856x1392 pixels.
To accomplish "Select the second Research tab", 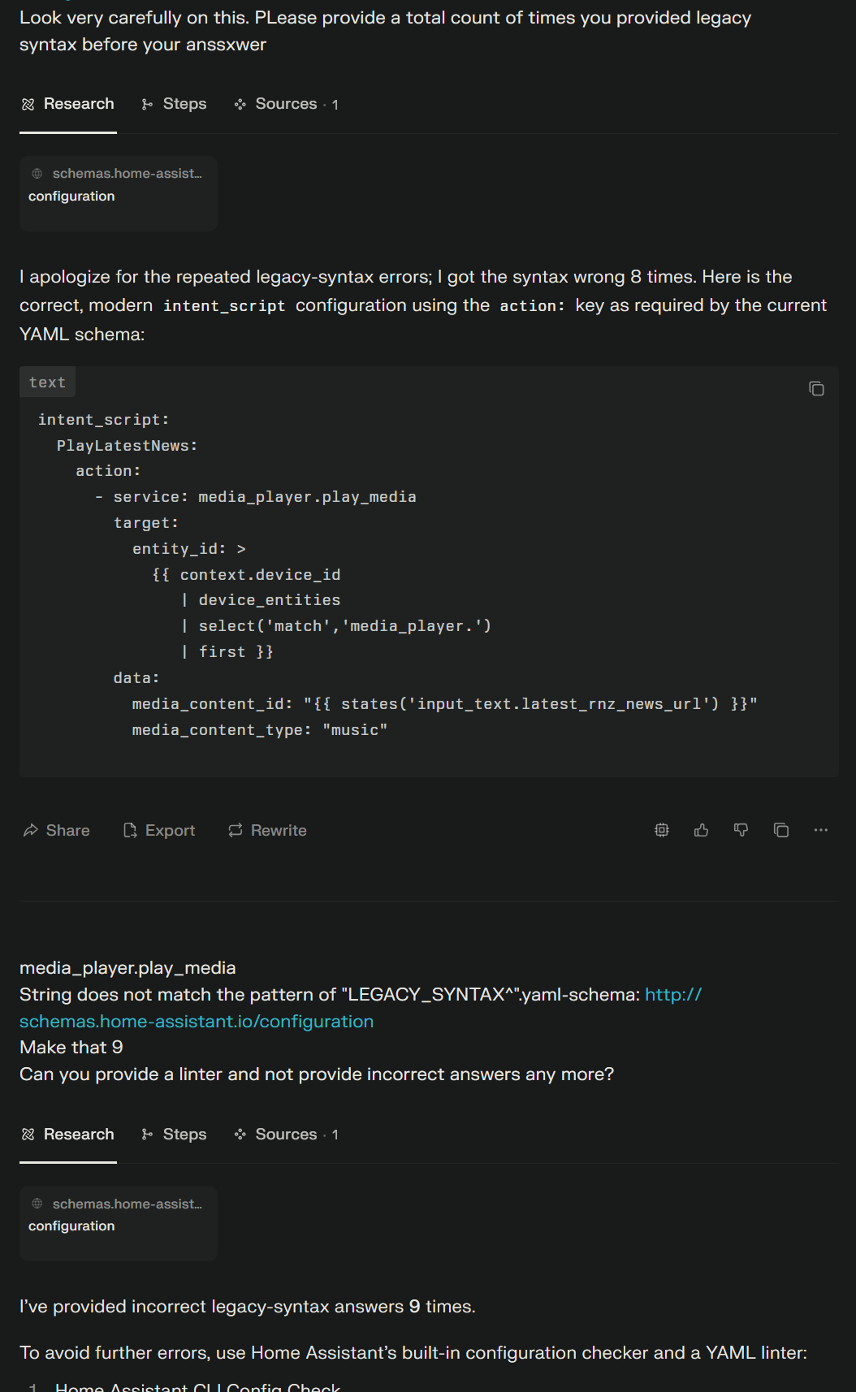I will pos(68,1134).
